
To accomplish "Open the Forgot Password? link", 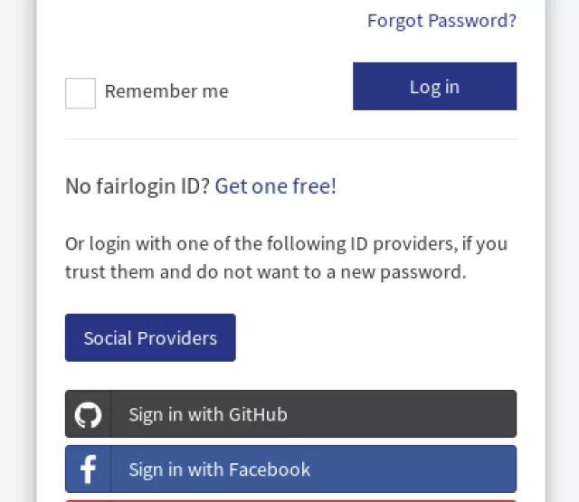I will tap(441, 20).
